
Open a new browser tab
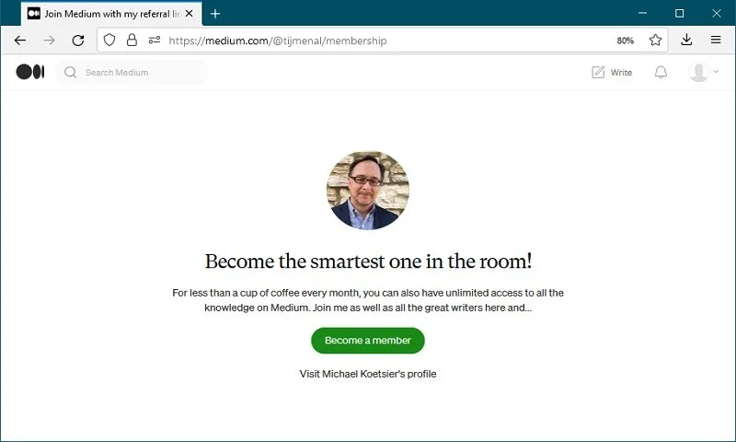tap(215, 14)
